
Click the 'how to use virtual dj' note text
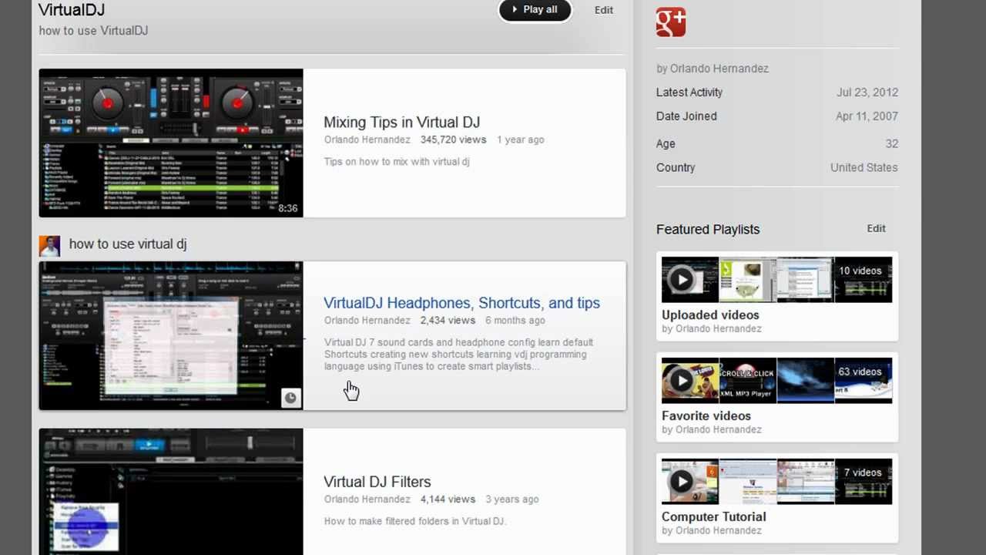click(128, 244)
